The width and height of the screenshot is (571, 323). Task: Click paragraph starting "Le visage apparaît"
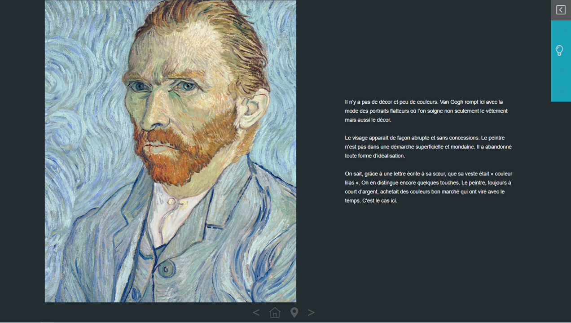click(428, 147)
